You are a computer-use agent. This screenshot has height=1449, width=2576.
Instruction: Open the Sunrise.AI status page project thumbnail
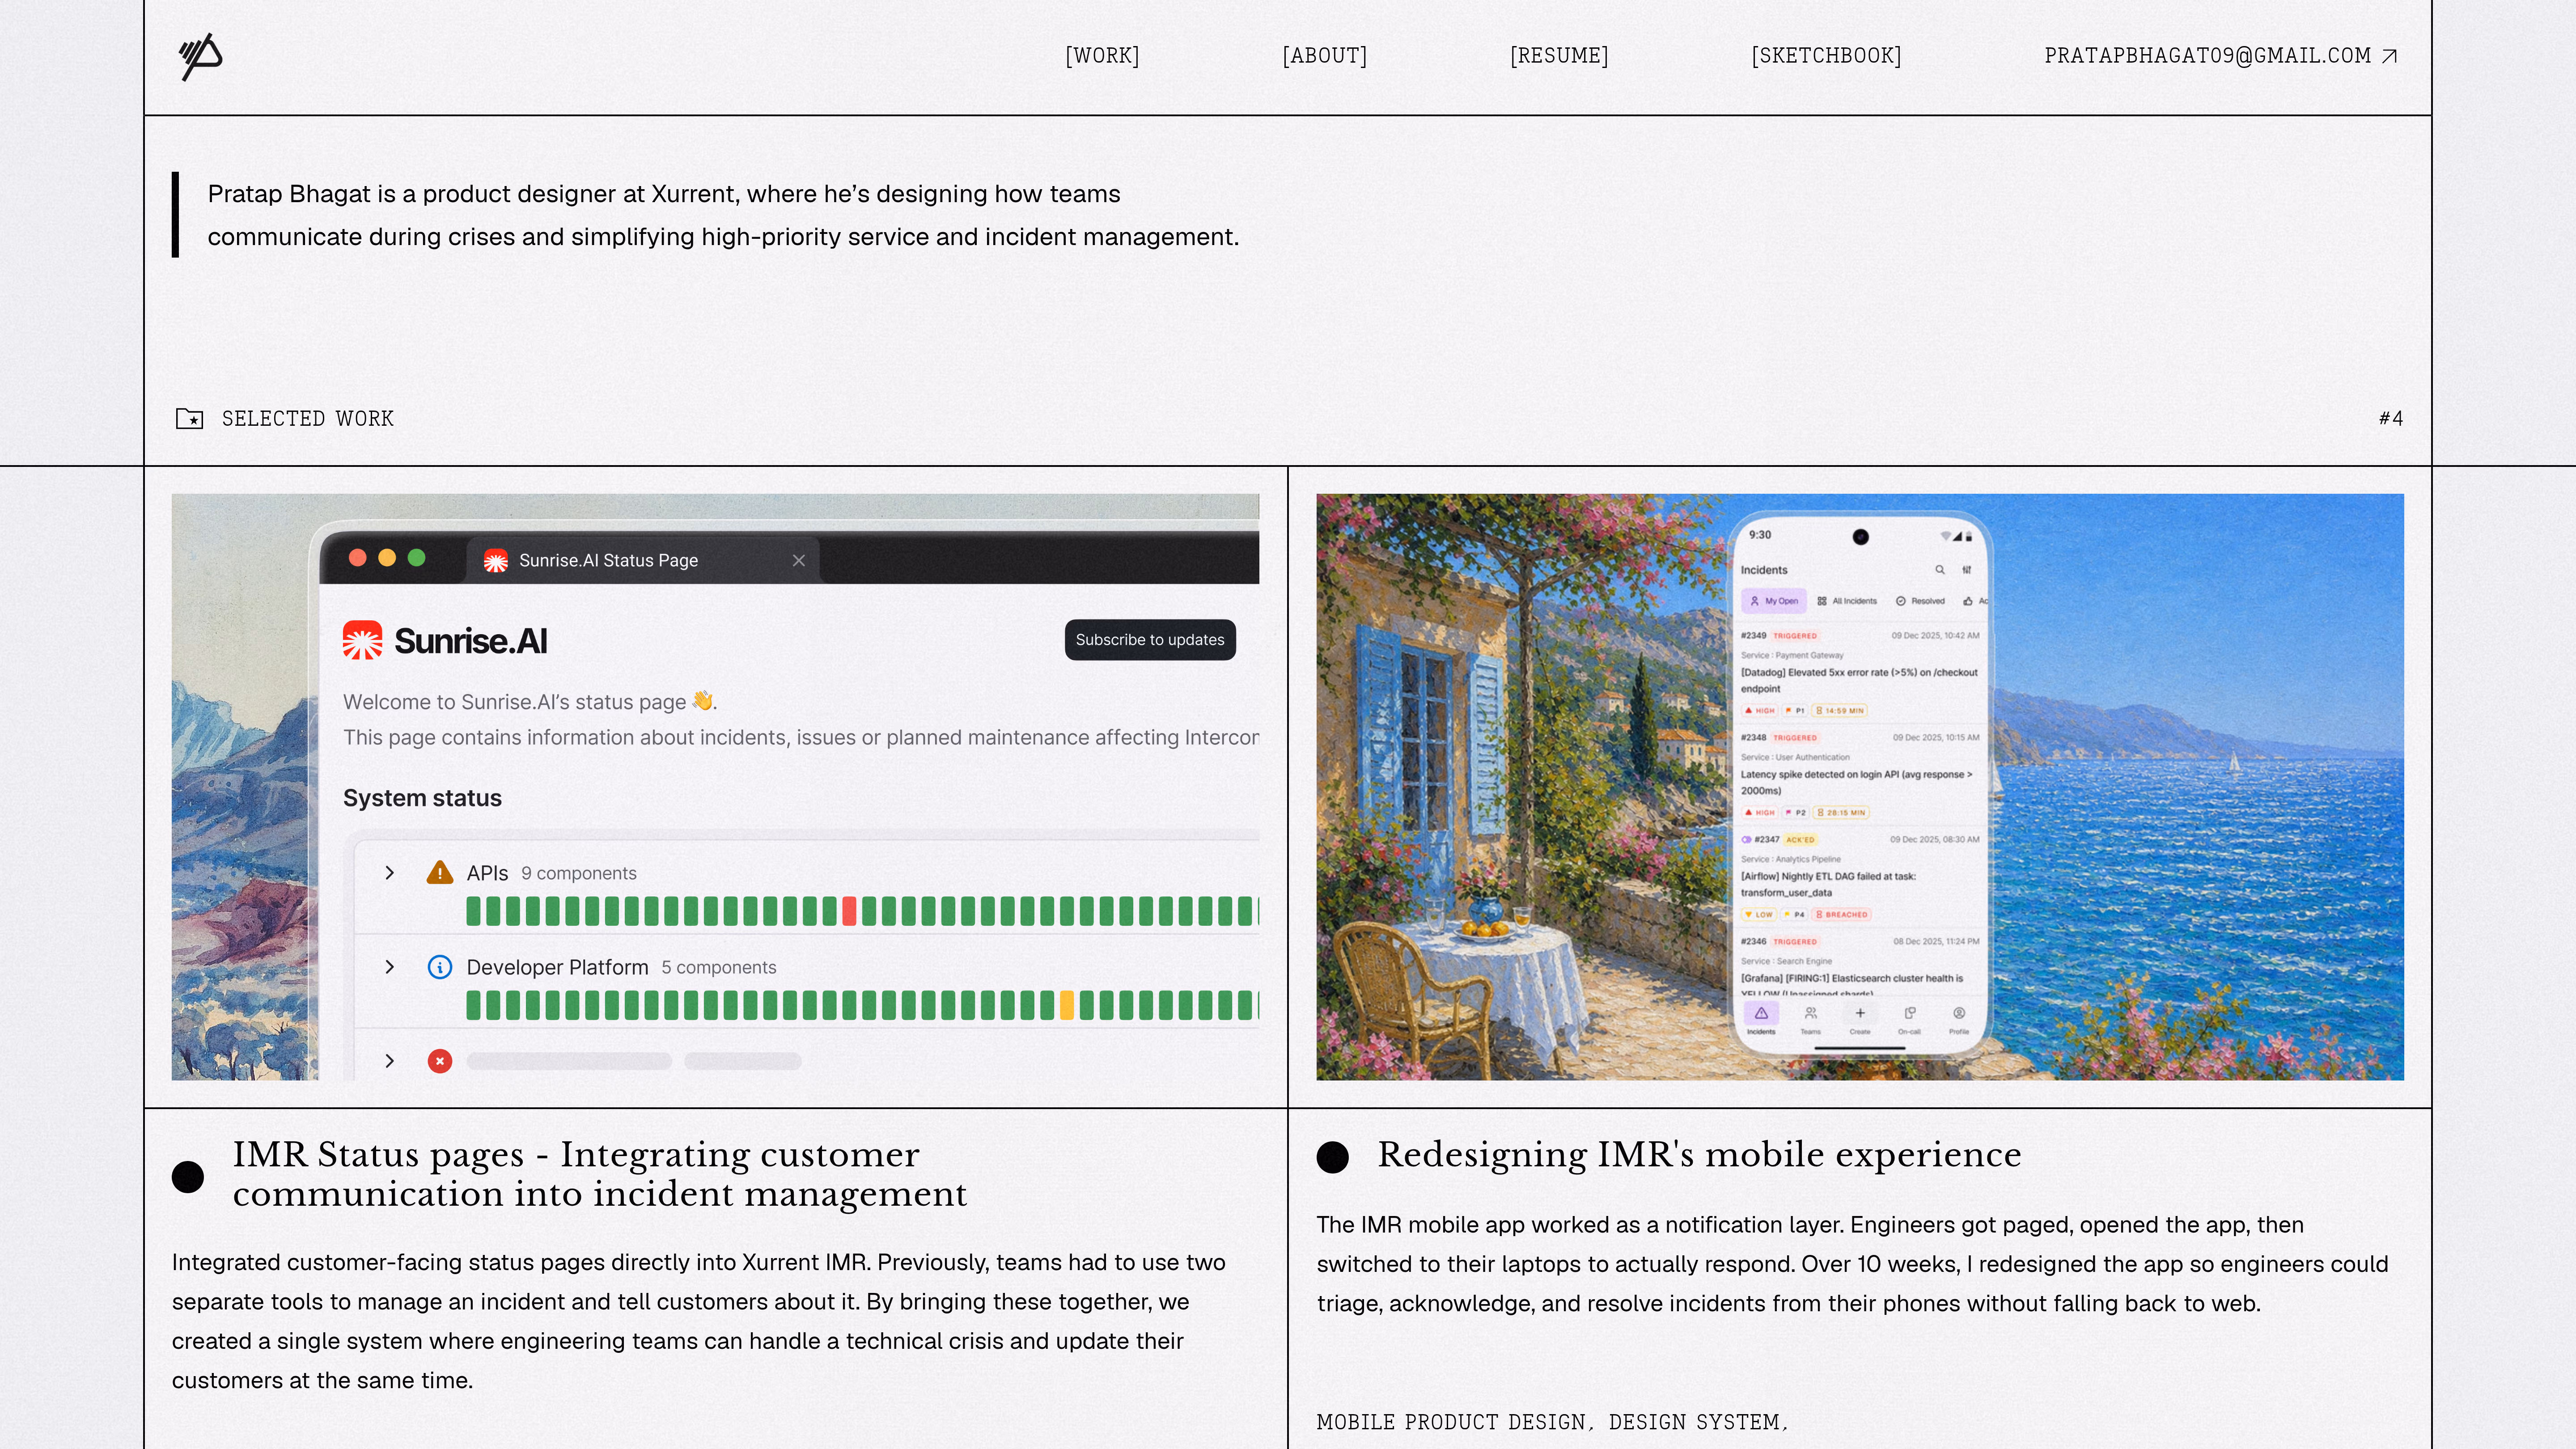[715, 787]
